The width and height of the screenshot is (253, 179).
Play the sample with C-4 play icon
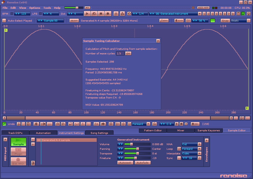177,124
